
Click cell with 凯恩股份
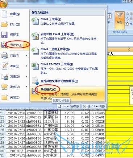tap(52, 117)
